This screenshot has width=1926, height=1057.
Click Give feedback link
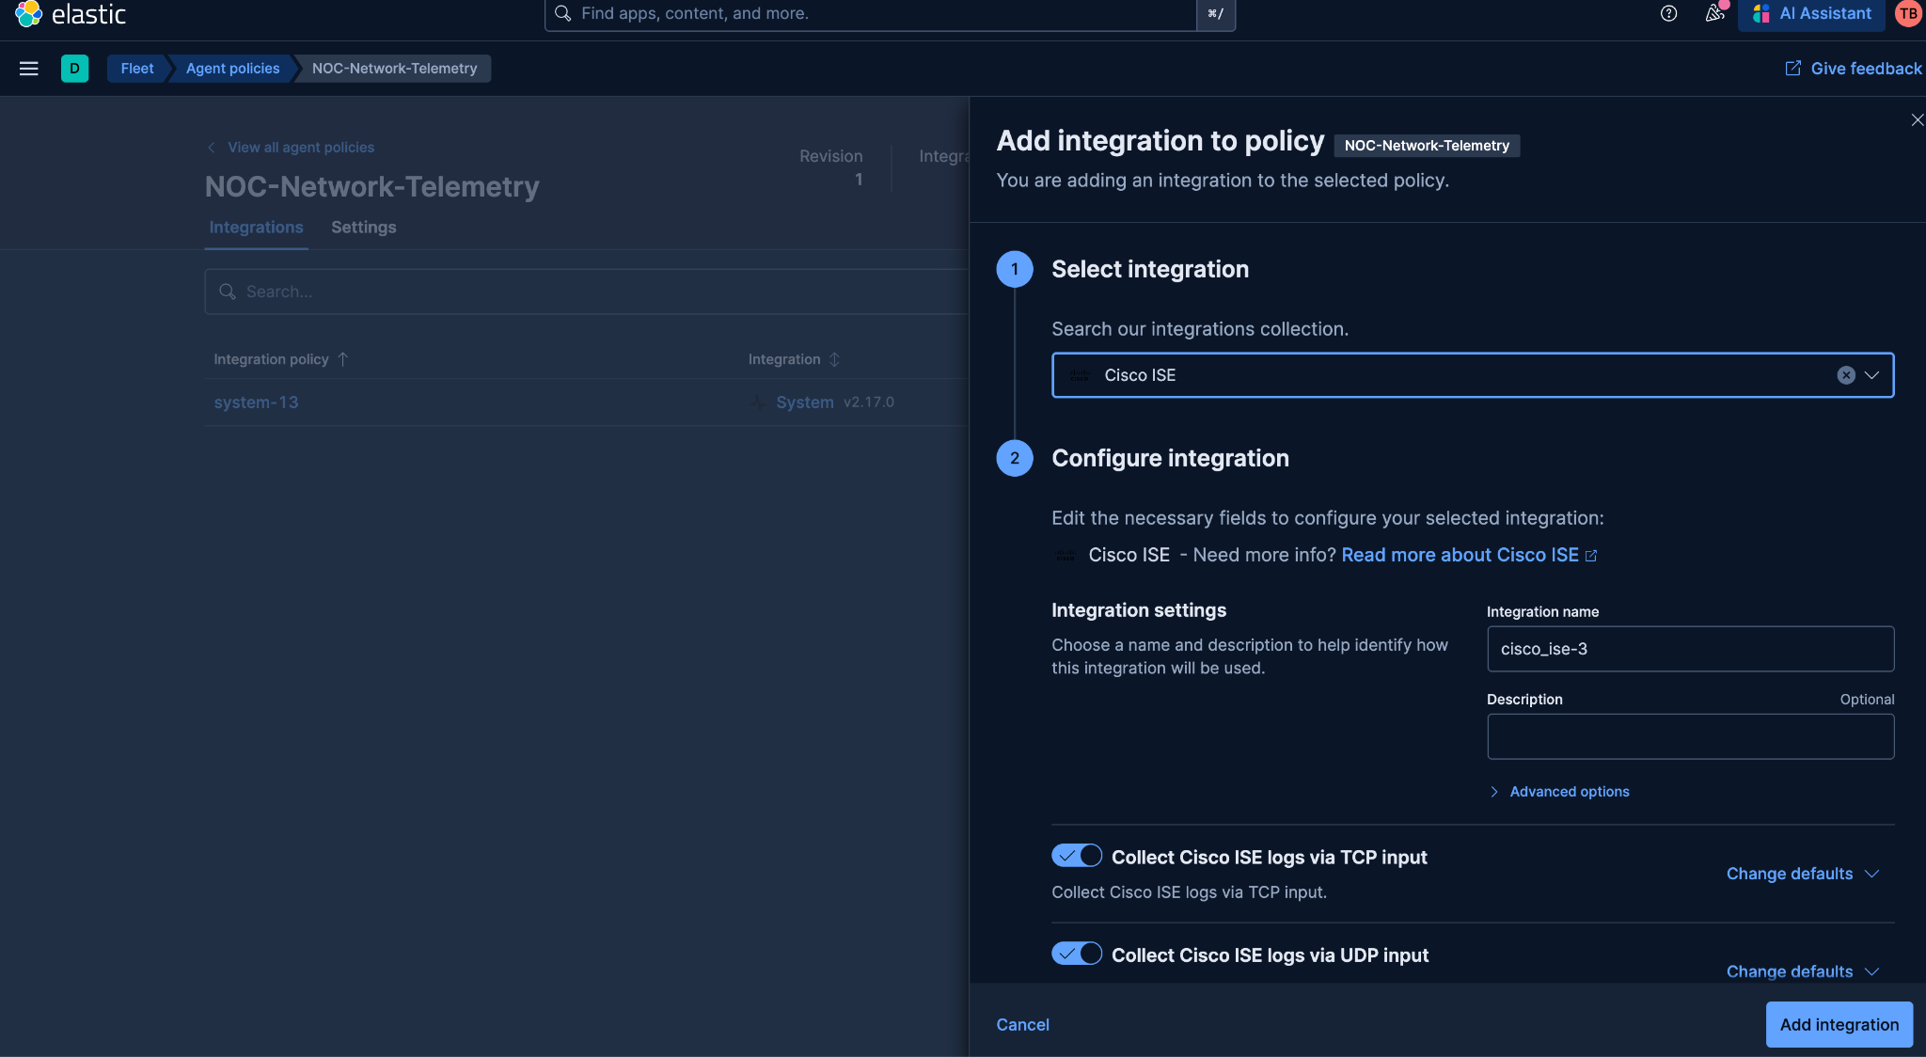coord(1866,69)
